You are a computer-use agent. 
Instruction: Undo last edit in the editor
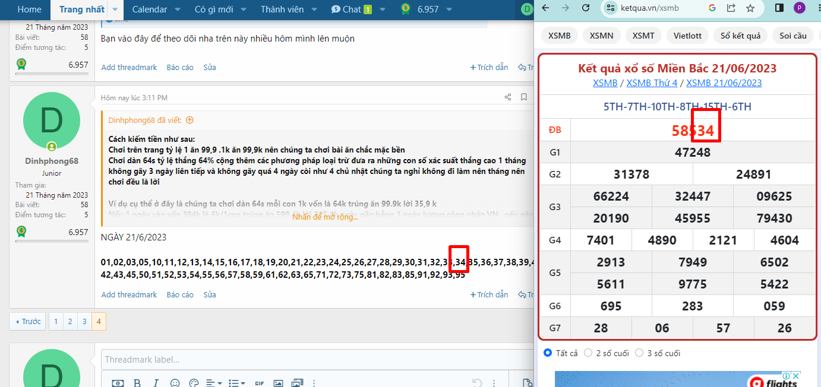pyautogui.click(x=476, y=383)
